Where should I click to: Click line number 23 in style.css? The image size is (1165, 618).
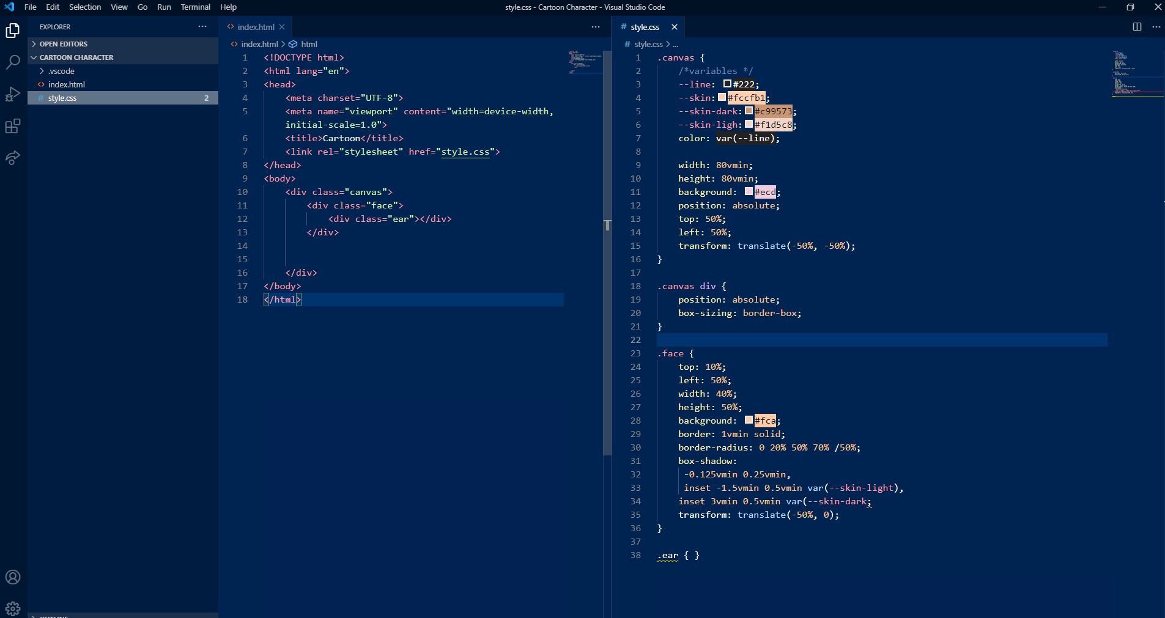click(635, 353)
